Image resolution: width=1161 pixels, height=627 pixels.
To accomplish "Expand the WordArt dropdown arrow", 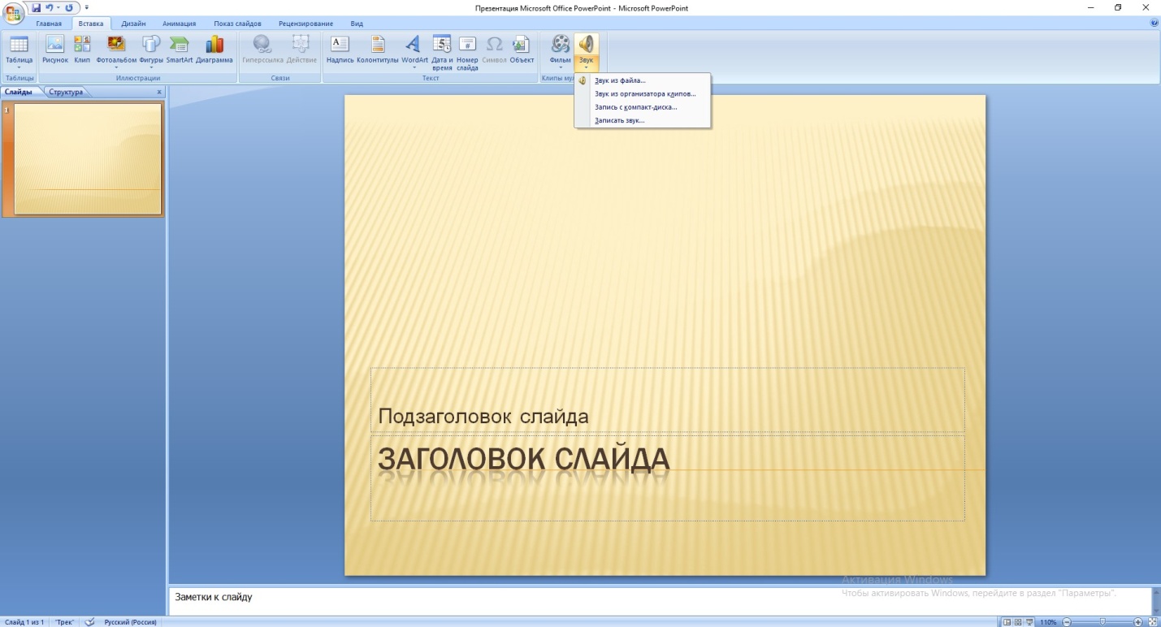I will coord(414,67).
